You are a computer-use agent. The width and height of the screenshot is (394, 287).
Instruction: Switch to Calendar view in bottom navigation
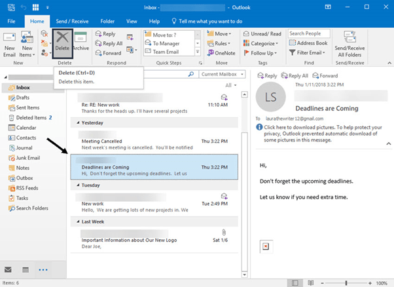click(x=26, y=269)
